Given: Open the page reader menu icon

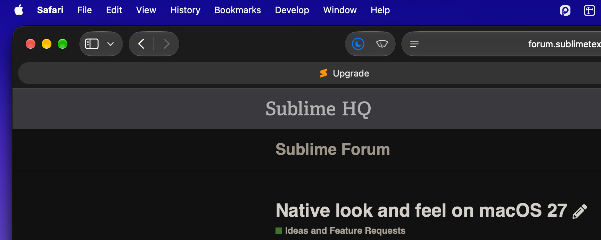Looking at the screenshot, I should point(414,44).
